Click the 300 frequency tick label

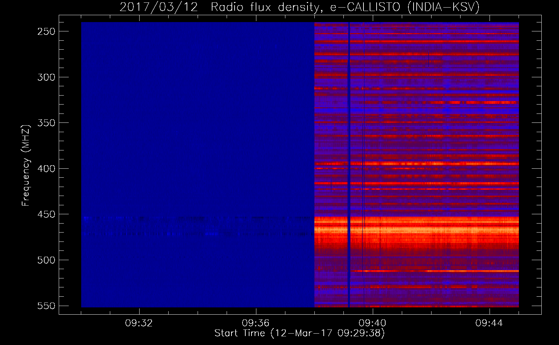(46, 77)
